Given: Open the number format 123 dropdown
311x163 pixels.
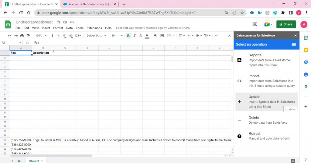Looking at the screenshot, I should 78,36.
